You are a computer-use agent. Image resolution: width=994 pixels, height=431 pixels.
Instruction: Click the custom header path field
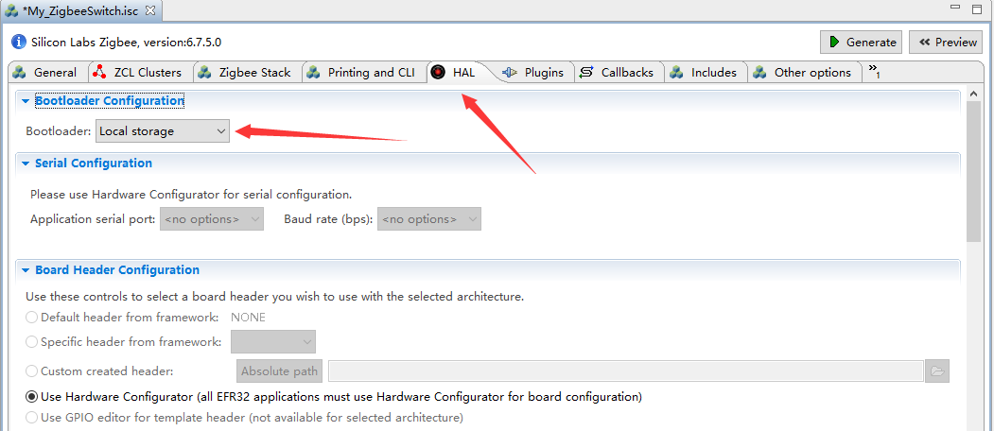click(625, 371)
